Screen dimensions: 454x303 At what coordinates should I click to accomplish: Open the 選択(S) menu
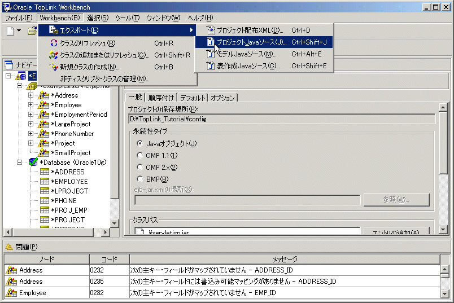pyautogui.click(x=98, y=18)
